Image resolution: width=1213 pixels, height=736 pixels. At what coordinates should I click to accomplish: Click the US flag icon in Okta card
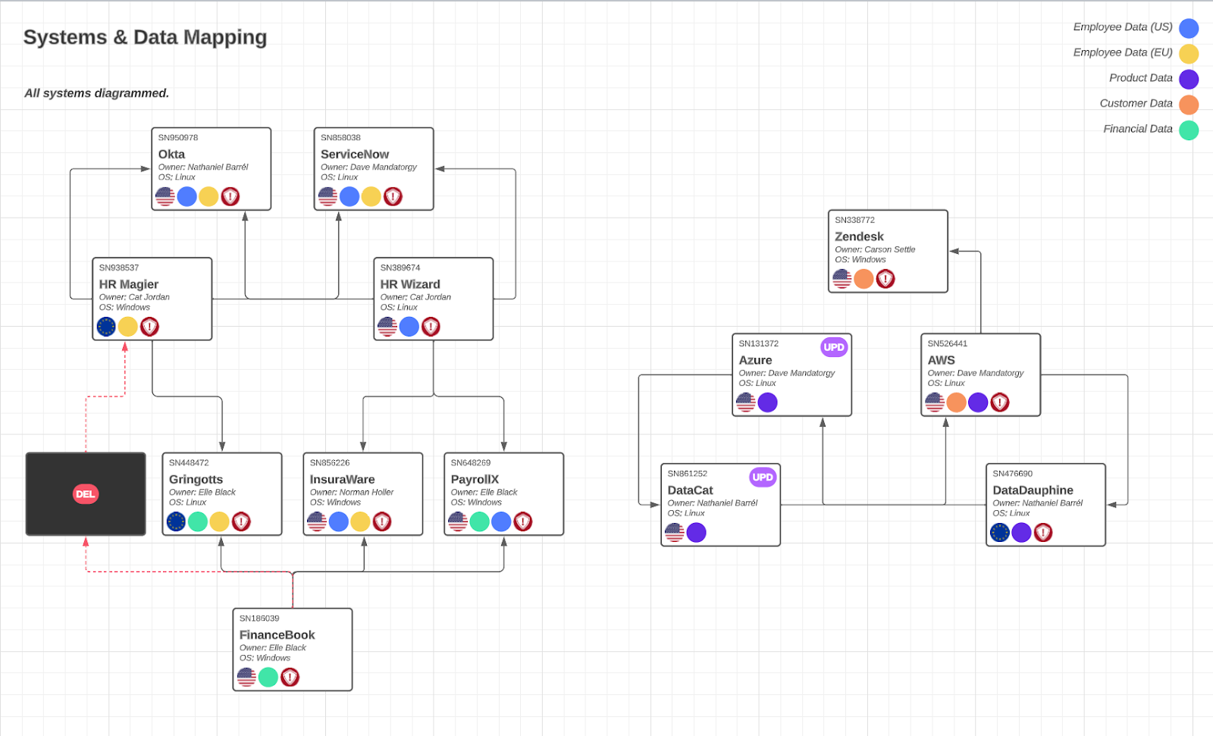click(x=165, y=196)
